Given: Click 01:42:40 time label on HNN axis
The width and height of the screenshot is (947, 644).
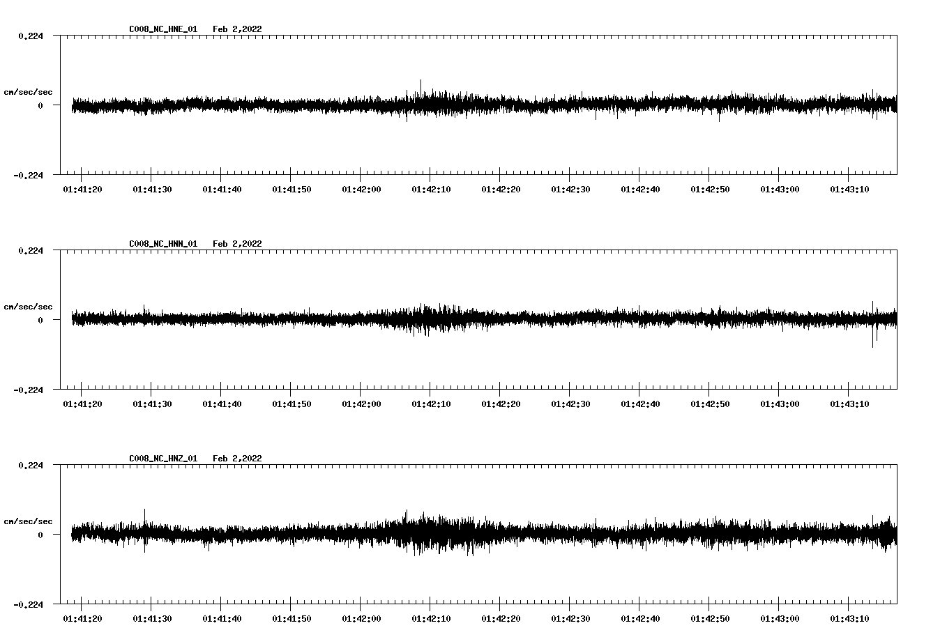Looking at the screenshot, I should coord(640,404).
